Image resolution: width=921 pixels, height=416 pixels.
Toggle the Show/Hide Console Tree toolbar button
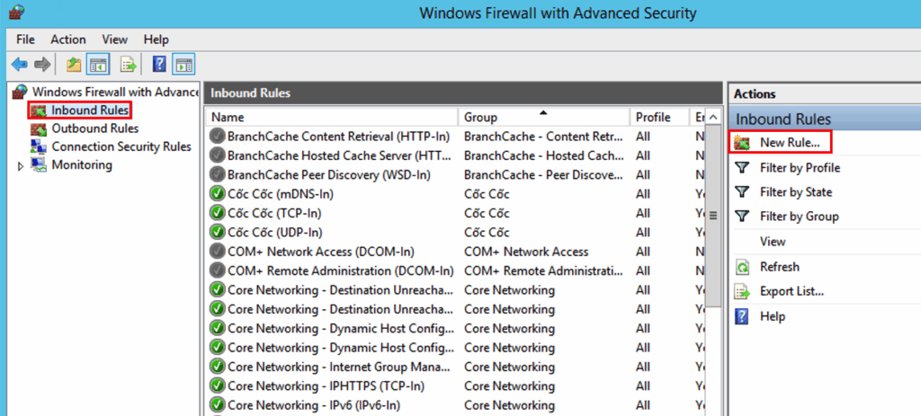(x=98, y=64)
